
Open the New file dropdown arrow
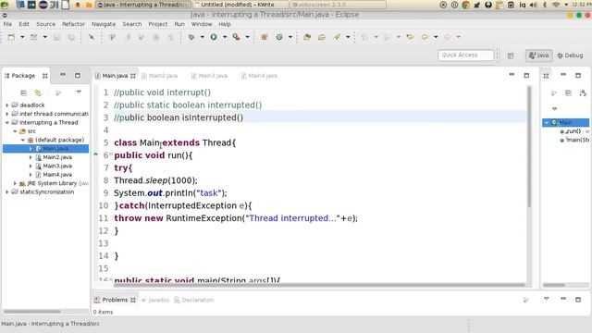pyautogui.click(x=22, y=37)
